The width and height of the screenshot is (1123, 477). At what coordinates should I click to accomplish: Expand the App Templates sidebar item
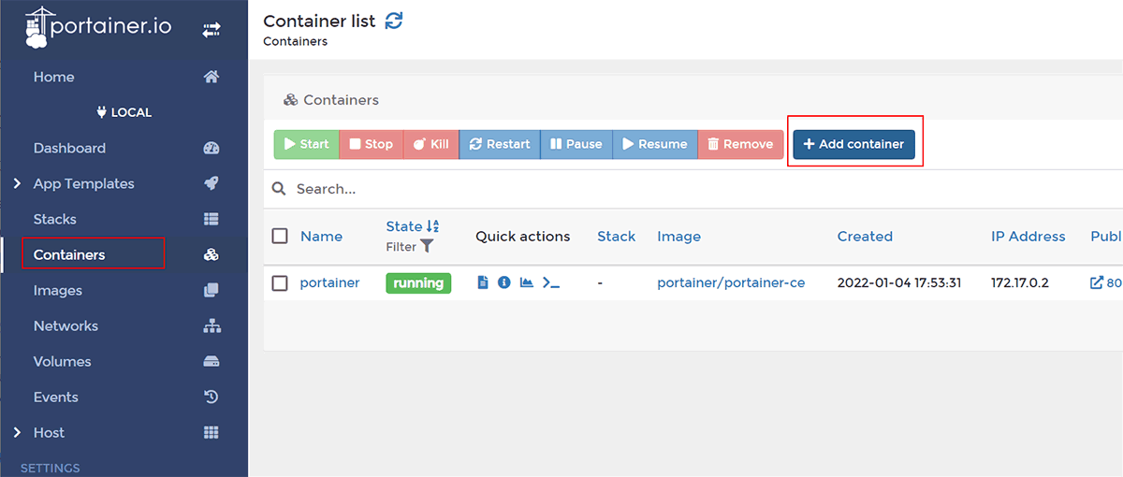pos(84,183)
